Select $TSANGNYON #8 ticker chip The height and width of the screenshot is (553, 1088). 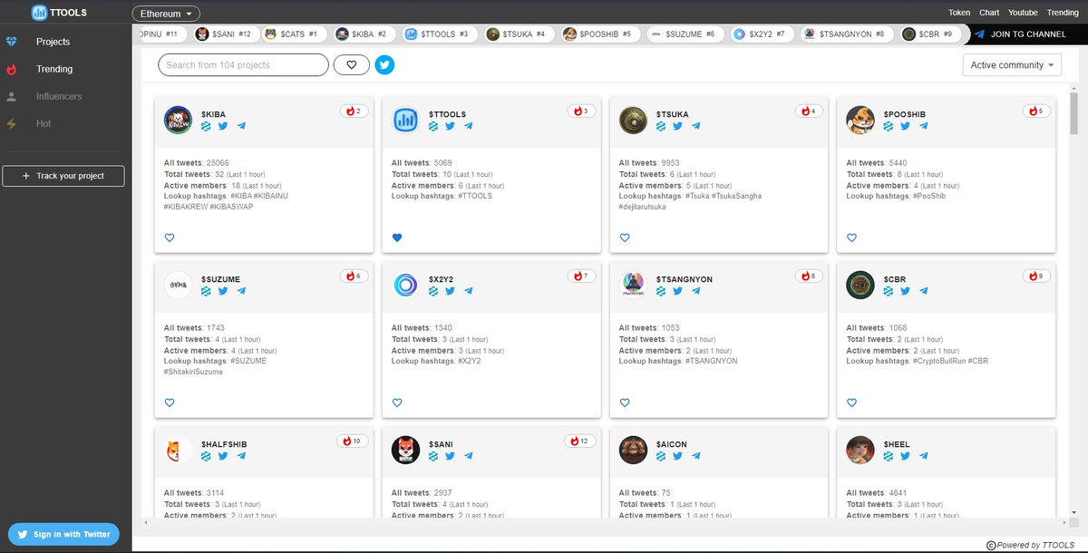[x=845, y=34]
